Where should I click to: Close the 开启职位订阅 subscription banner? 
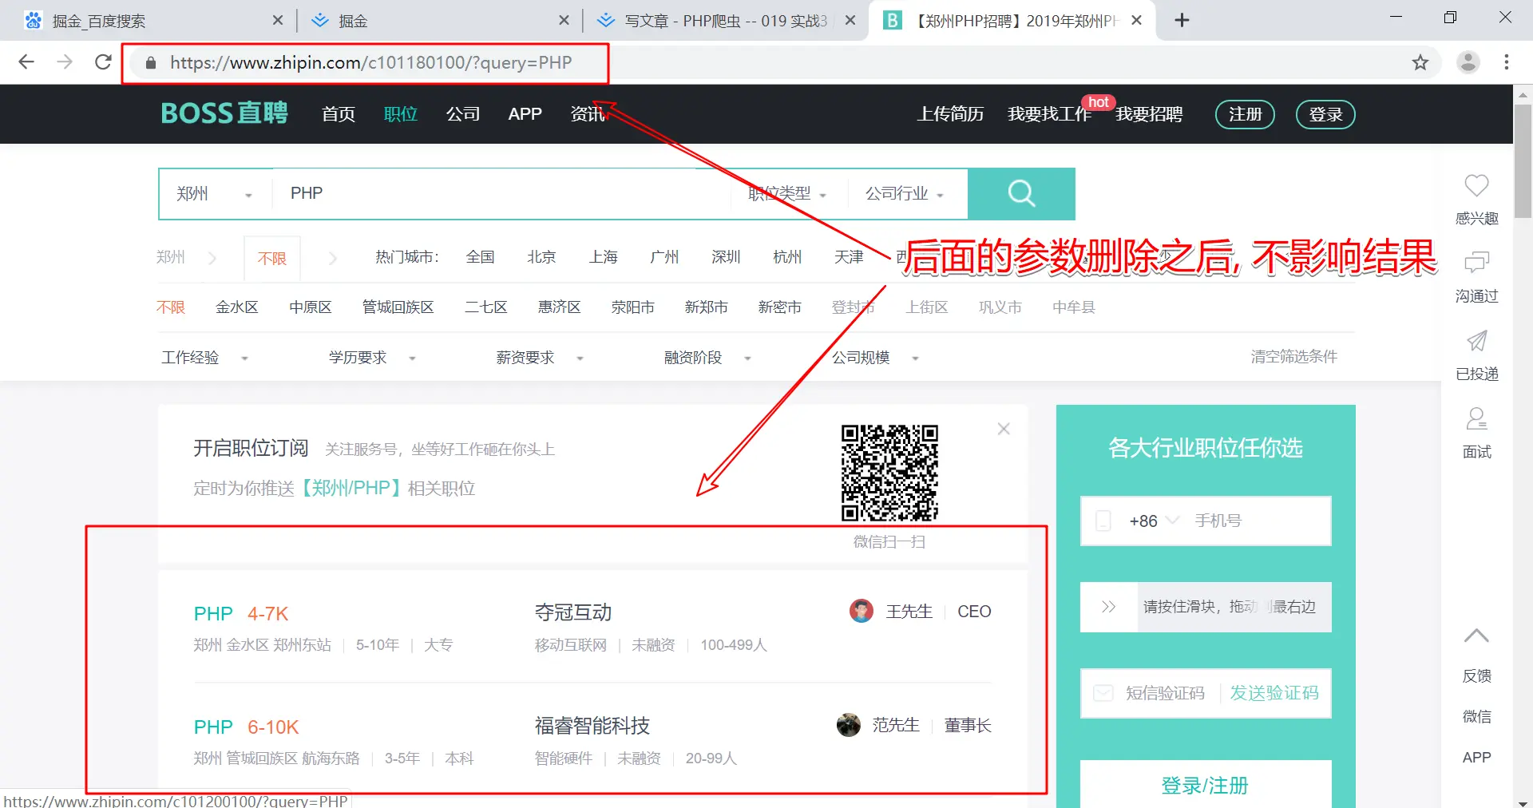(x=1004, y=429)
